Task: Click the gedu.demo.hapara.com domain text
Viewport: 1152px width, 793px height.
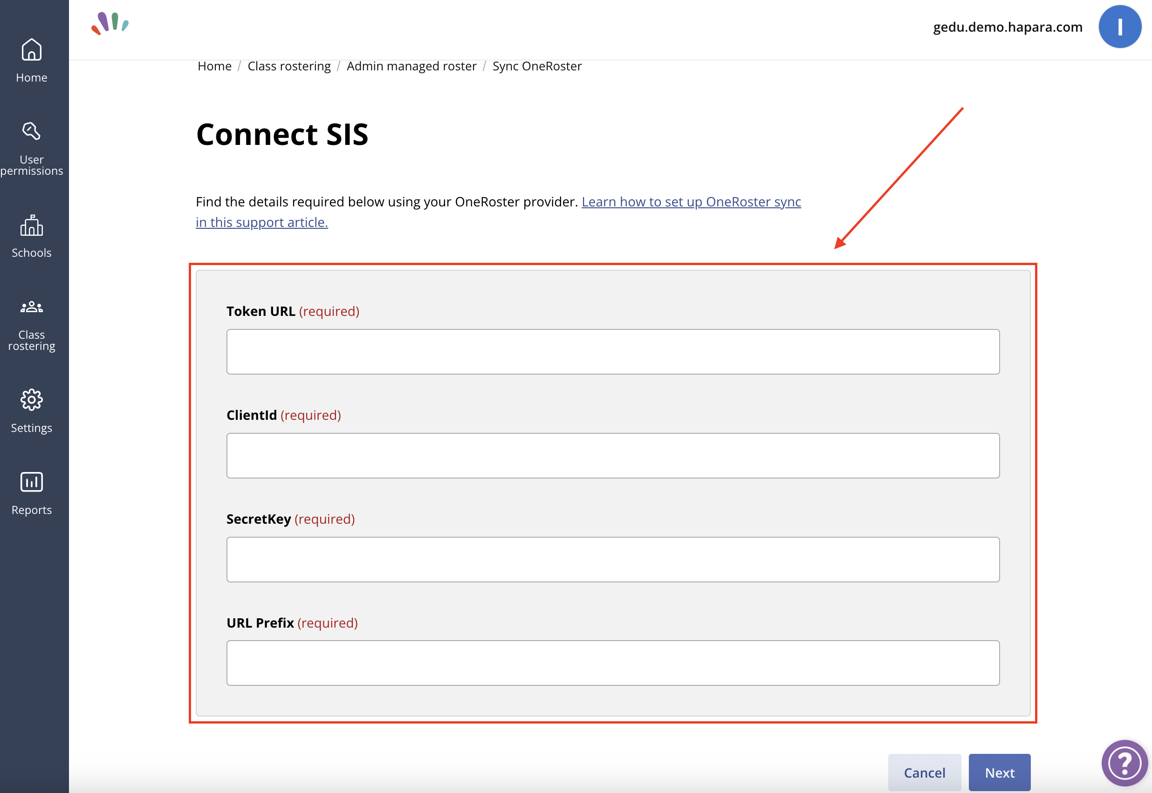Action: click(x=1008, y=27)
